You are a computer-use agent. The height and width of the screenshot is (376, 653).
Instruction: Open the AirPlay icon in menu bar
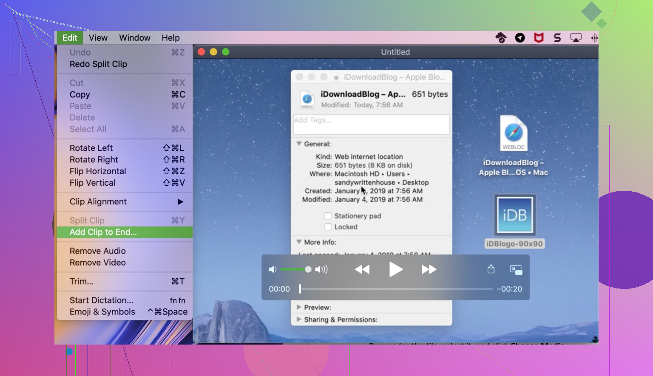[576, 38]
